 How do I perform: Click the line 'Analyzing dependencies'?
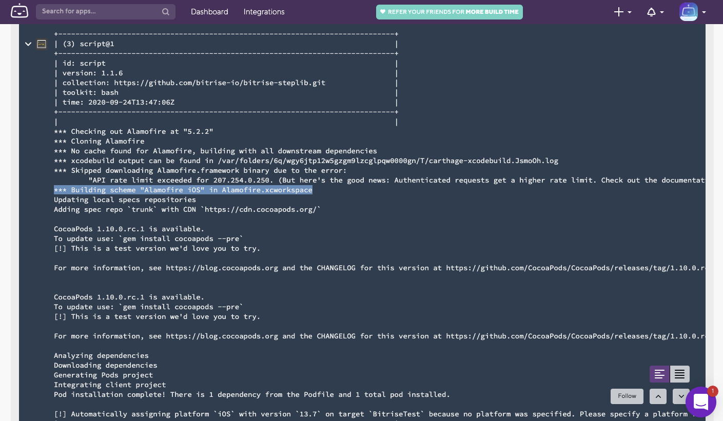(x=101, y=356)
